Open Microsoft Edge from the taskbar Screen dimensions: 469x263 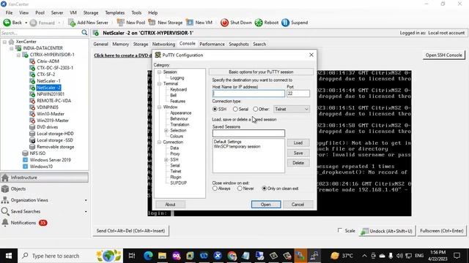point(148,256)
